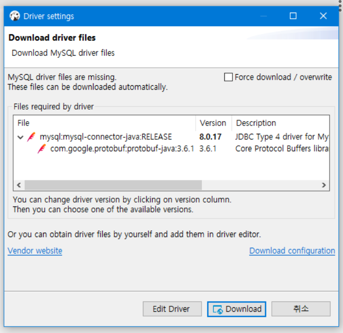Image resolution: width=343 pixels, height=333 pixels.
Task: Click Core Protocol Buffers description cell
Action: 282,149
